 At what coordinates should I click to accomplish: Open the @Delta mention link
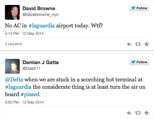point(14,80)
